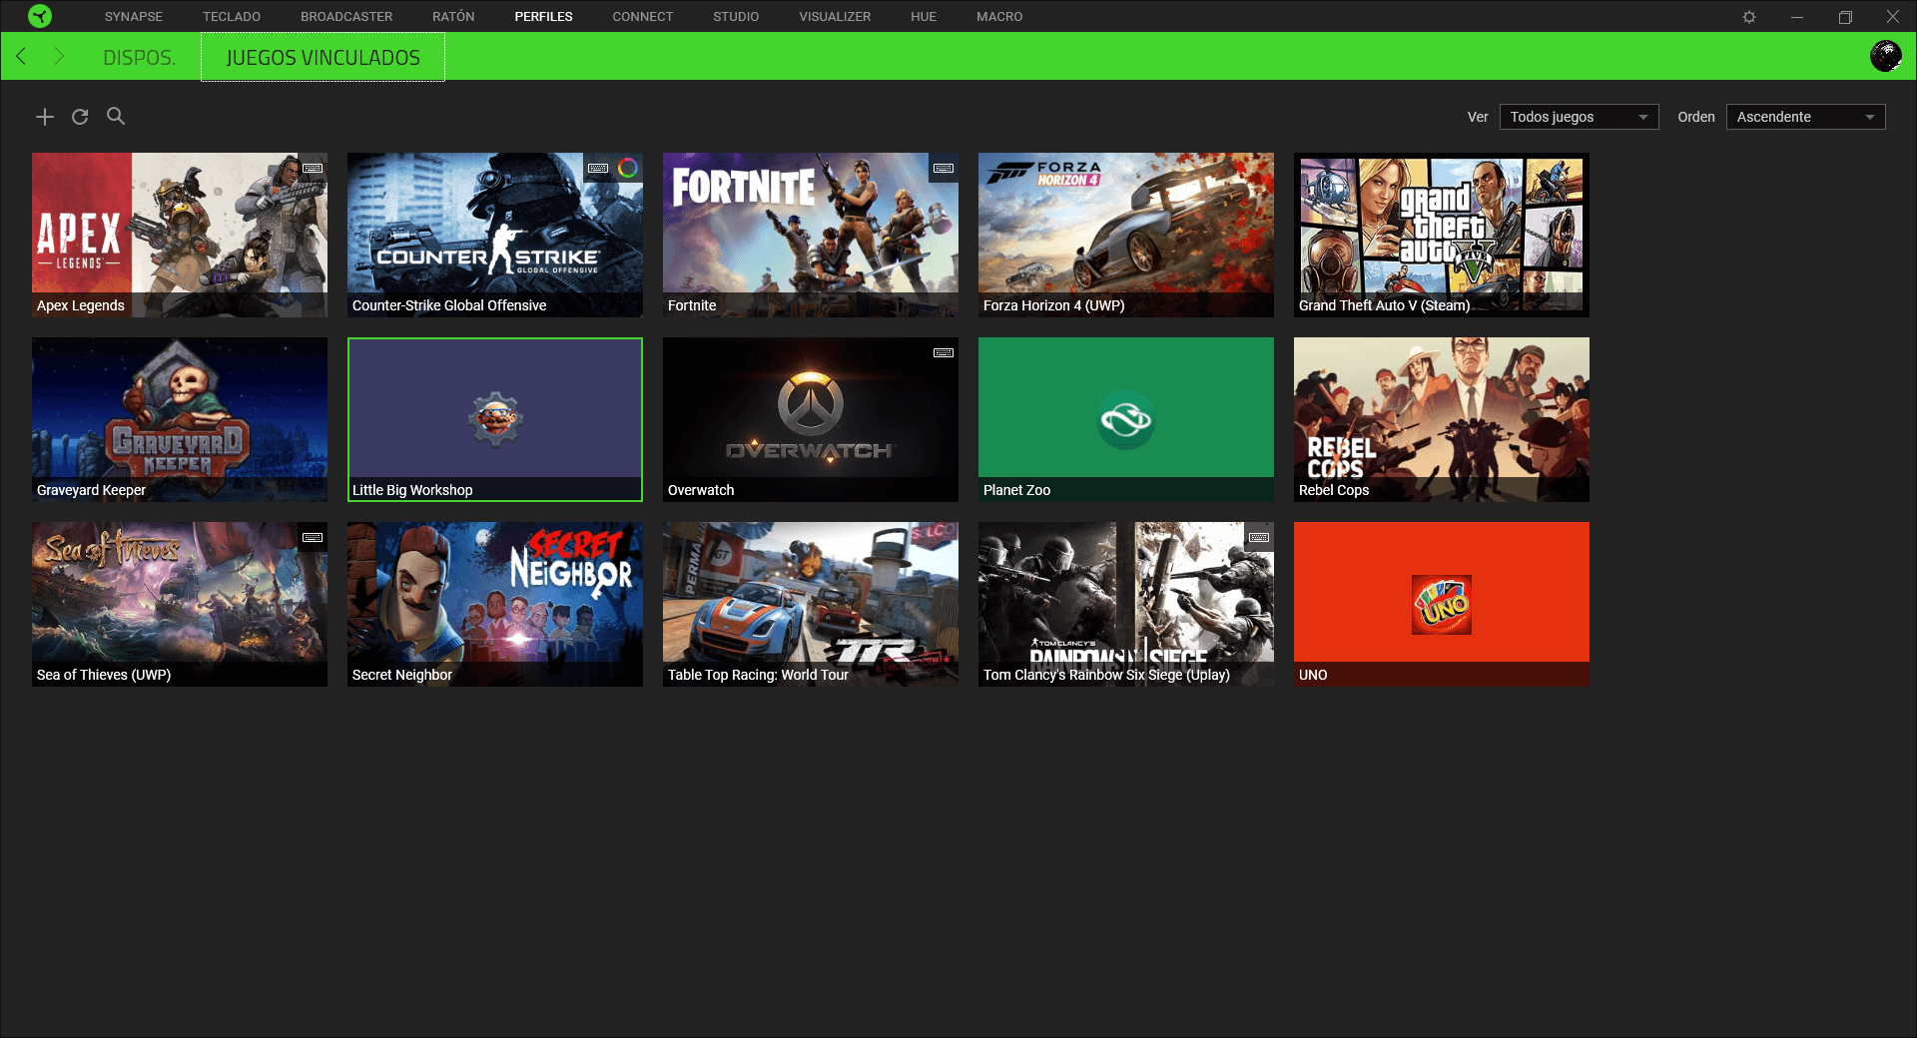Open Forza Horizon 4 (UWP) tile
The height and width of the screenshot is (1038, 1917).
click(1126, 235)
